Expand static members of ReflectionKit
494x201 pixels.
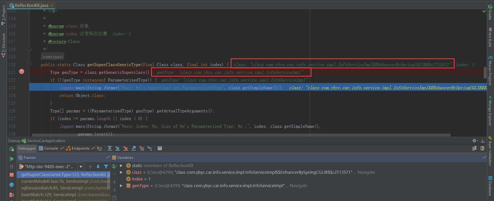121,166
